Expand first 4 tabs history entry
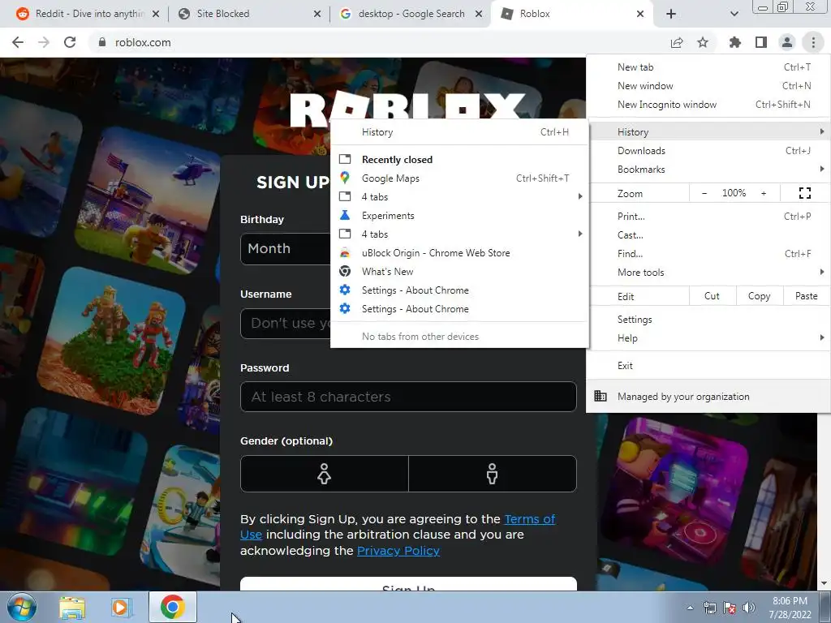 point(459,197)
